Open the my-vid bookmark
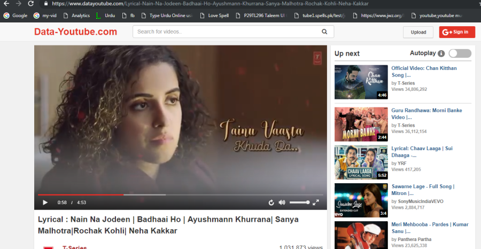 (45, 15)
